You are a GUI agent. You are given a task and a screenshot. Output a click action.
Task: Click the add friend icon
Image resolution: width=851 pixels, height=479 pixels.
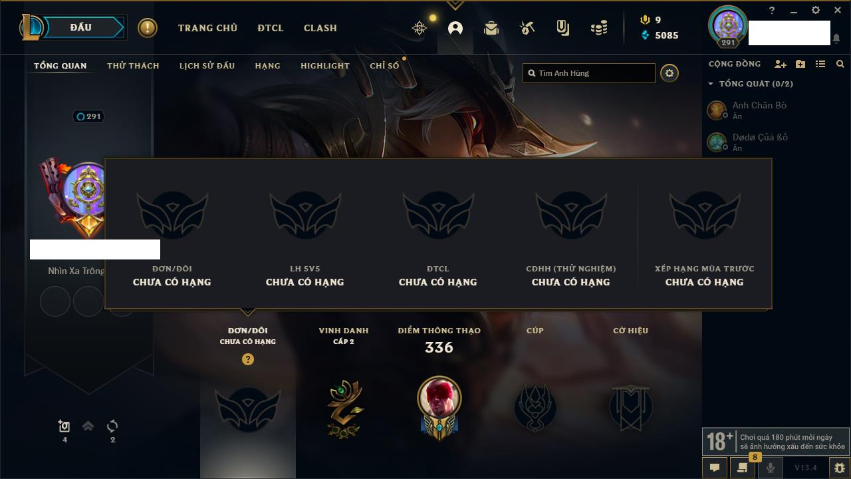click(x=781, y=64)
